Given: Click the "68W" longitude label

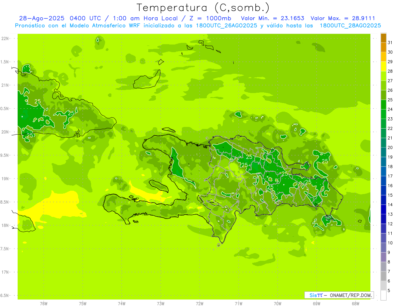Looking at the screenshot, I should pos(355,304).
